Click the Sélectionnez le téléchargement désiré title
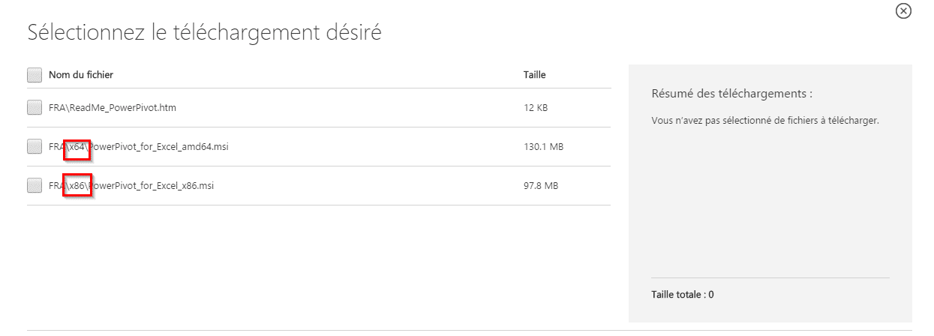934x336 pixels. pos(204,33)
